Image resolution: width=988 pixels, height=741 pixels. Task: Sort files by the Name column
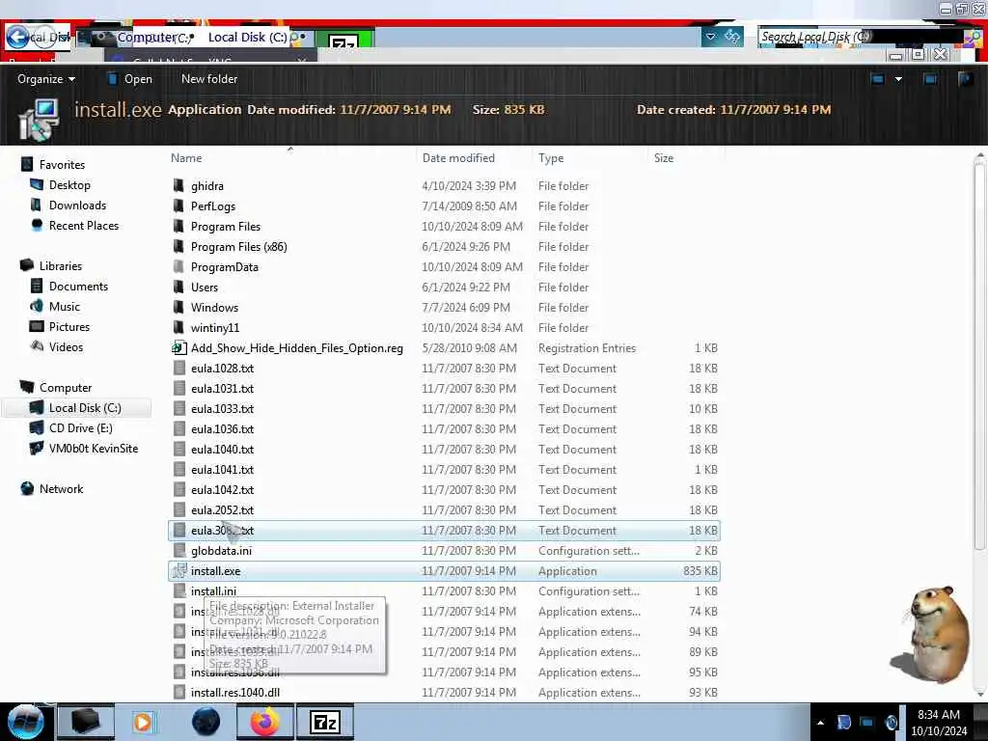[186, 158]
